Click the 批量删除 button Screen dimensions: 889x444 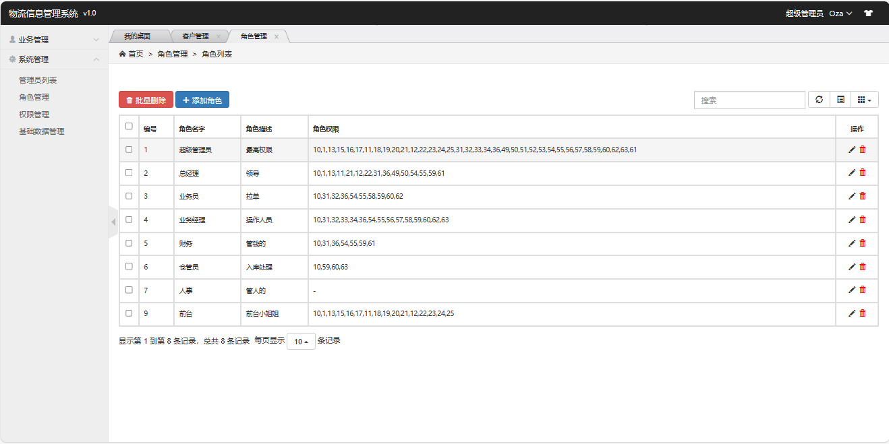pyautogui.click(x=146, y=100)
